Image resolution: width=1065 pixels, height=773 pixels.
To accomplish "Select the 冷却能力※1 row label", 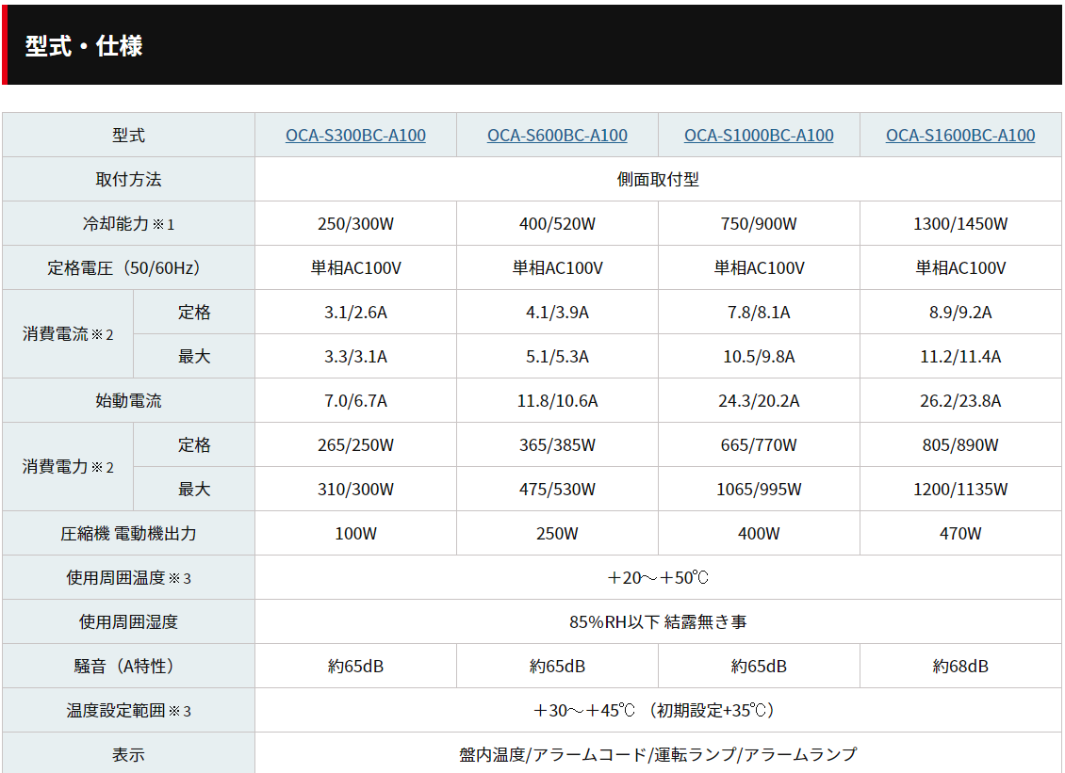I will point(128,223).
